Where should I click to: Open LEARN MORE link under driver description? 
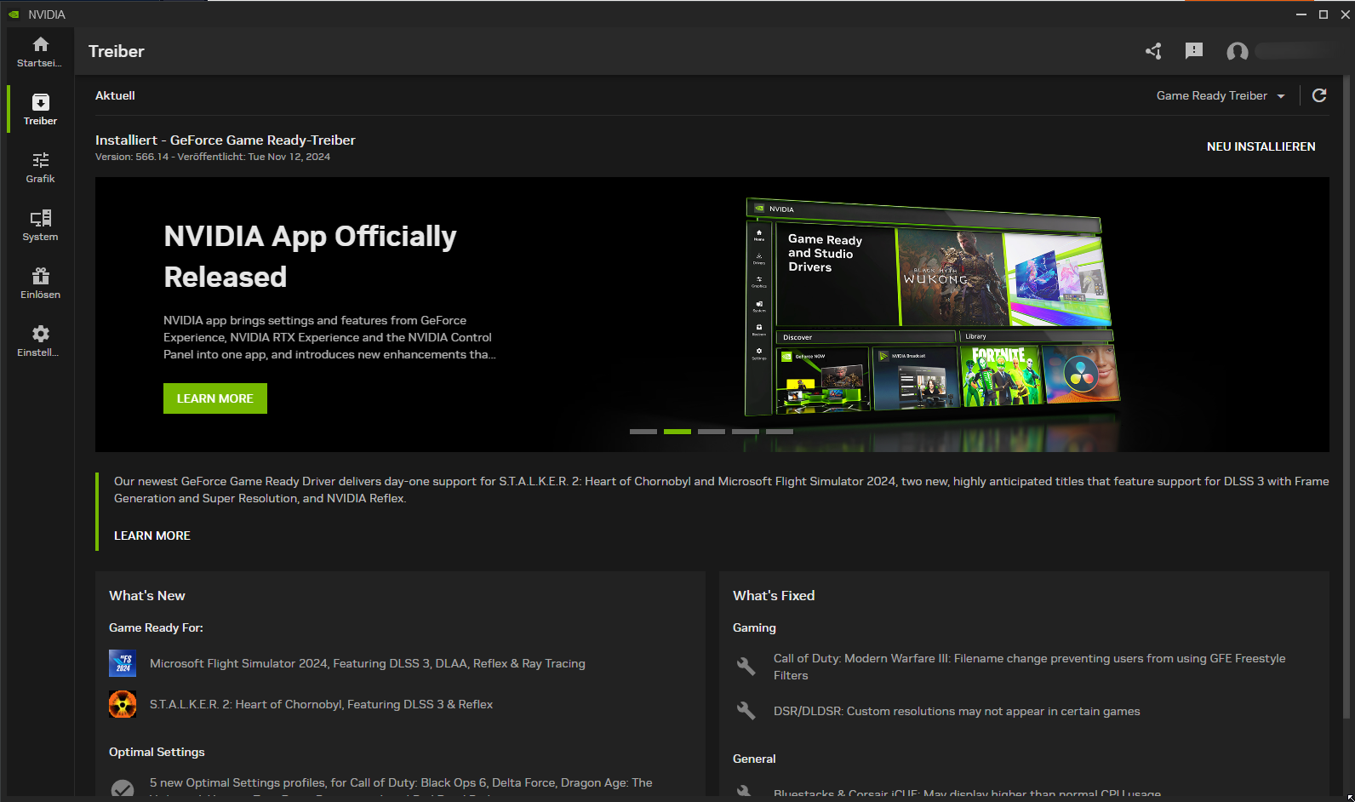pos(152,536)
